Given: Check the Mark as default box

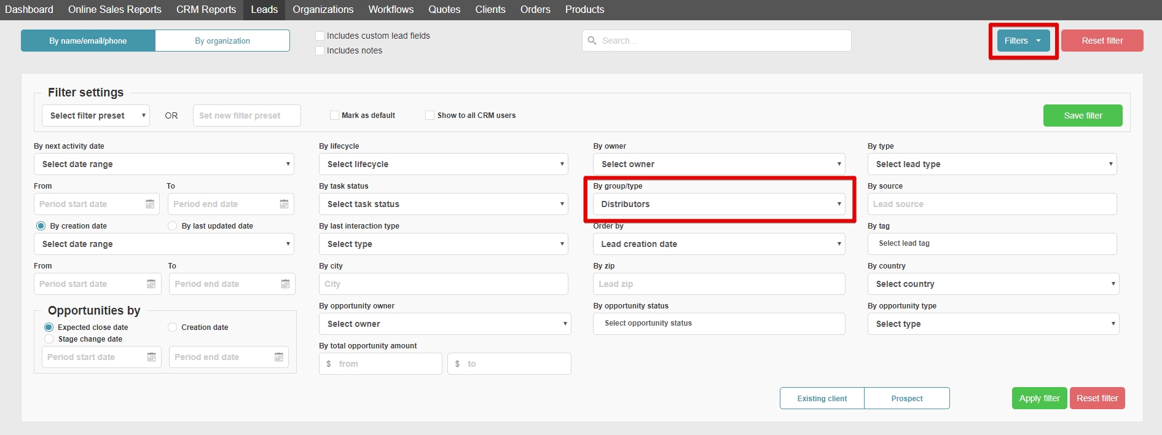Looking at the screenshot, I should pos(334,116).
